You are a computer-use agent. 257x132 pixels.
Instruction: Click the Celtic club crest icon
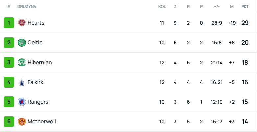coord(22,43)
